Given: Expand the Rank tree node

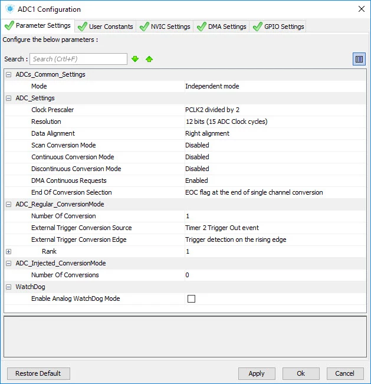Looking at the screenshot, I should [x=9, y=251].
